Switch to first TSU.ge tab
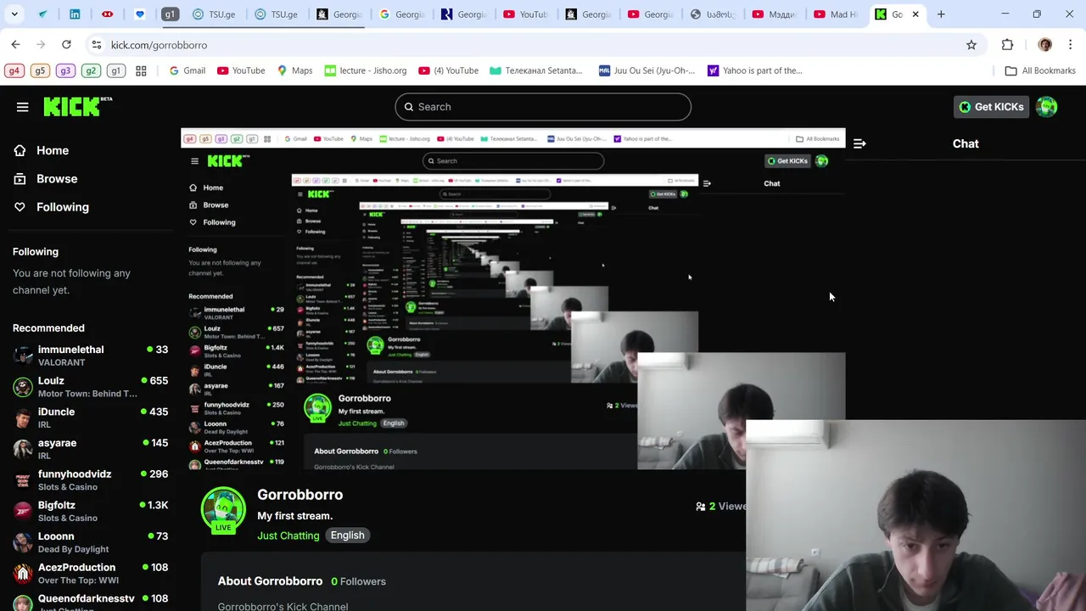This screenshot has width=1086, height=611. 214,14
